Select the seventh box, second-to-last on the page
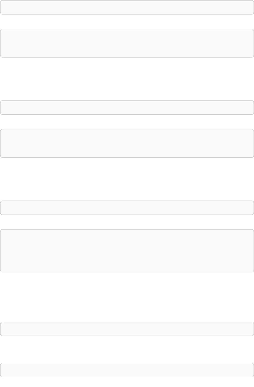The image size is (254, 387). 127,329
